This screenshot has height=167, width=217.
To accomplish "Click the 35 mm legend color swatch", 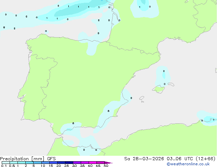I will (x=85, y=163).
